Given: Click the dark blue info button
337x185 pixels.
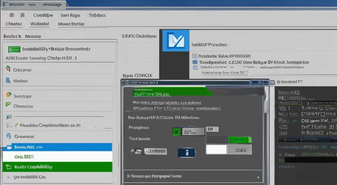Looking at the screenshot, I should coord(187,152).
